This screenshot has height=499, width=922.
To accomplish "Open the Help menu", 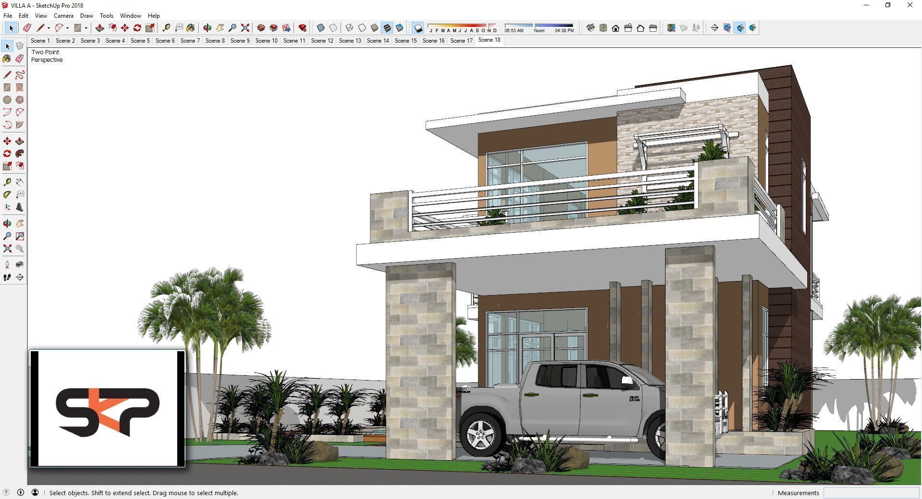I will [154, 16].
